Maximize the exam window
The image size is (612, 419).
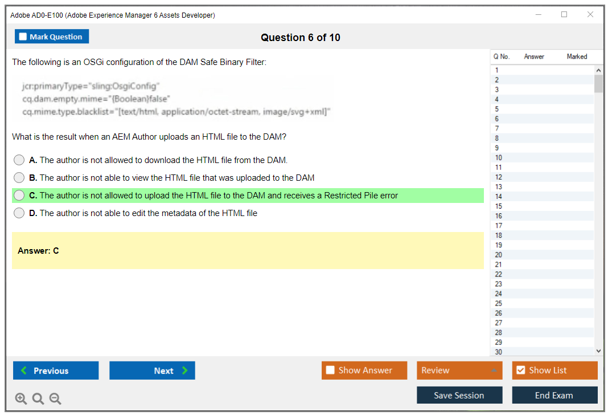coord(564,15)
